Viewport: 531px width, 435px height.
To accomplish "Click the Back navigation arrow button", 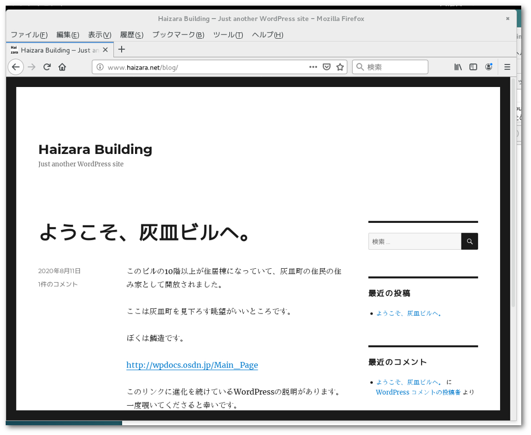I will pyautogui.click(x=16, y=67).
